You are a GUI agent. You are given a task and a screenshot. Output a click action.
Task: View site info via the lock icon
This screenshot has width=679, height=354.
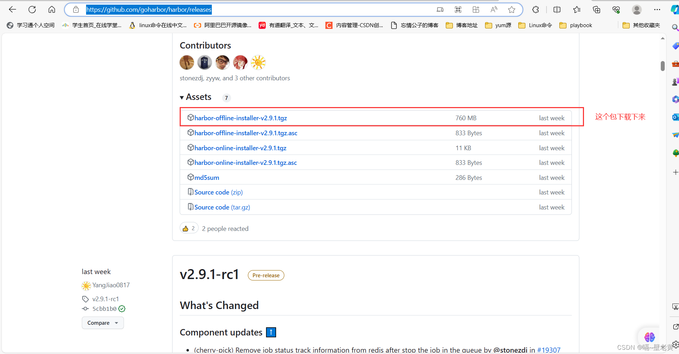[x=76, y=10]
